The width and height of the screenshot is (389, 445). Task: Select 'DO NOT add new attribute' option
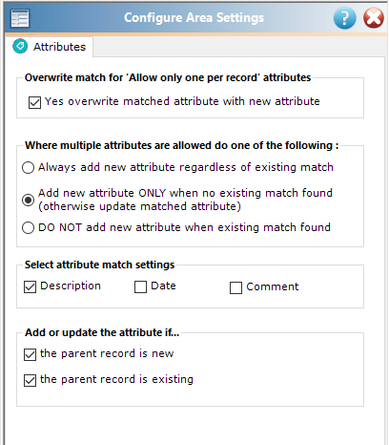(x=28, y=227)
